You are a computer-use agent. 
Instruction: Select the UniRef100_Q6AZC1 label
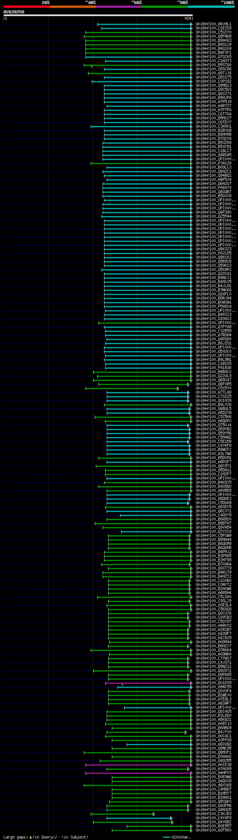[x=213, y=171]
